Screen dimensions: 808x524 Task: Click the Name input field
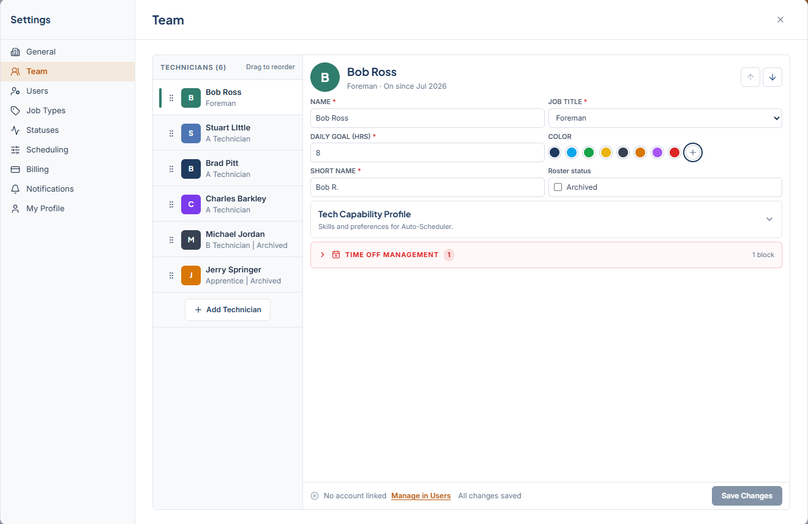427,118
